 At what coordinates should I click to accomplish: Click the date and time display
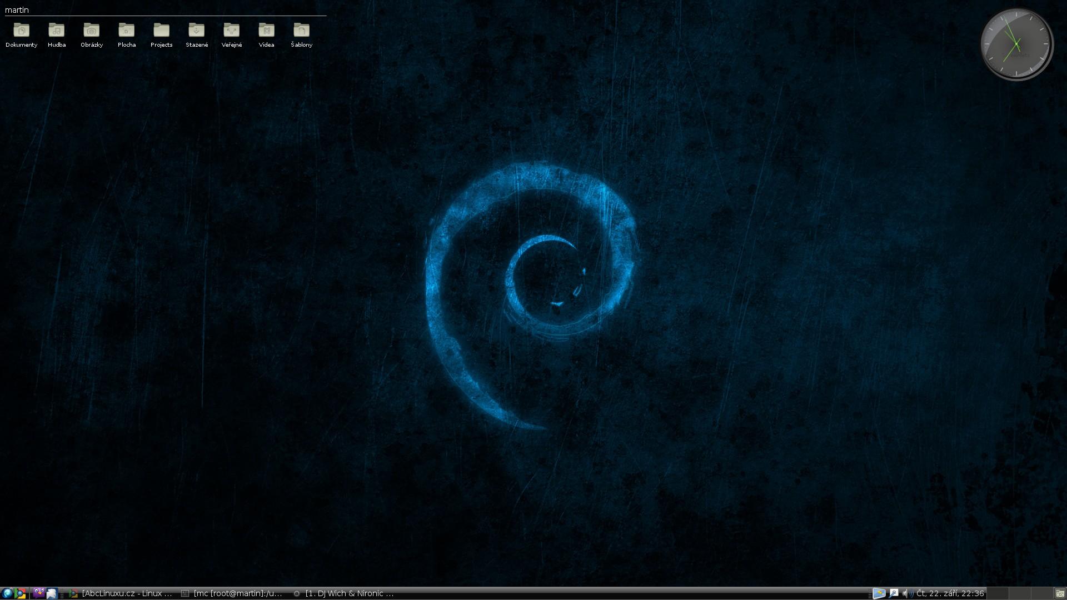pos(950,593)
